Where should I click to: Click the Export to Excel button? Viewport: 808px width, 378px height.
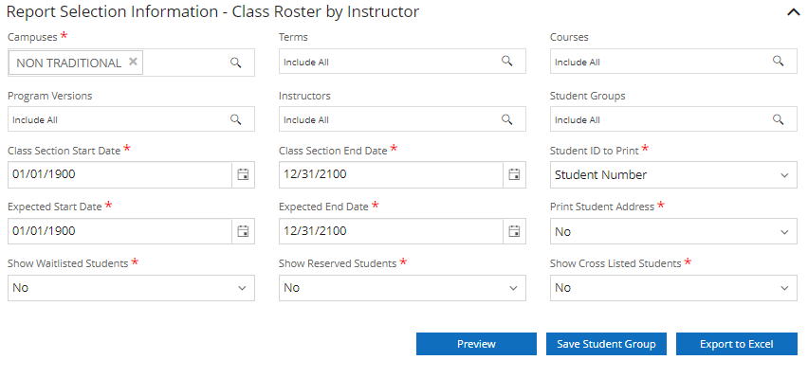[736, 344]
